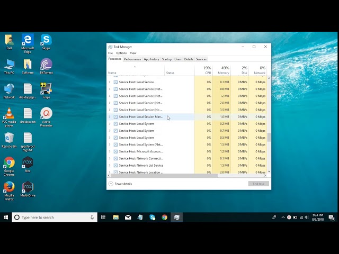
Task: Launch Microsoft Edge from desktop
Action: click(28, 43)
